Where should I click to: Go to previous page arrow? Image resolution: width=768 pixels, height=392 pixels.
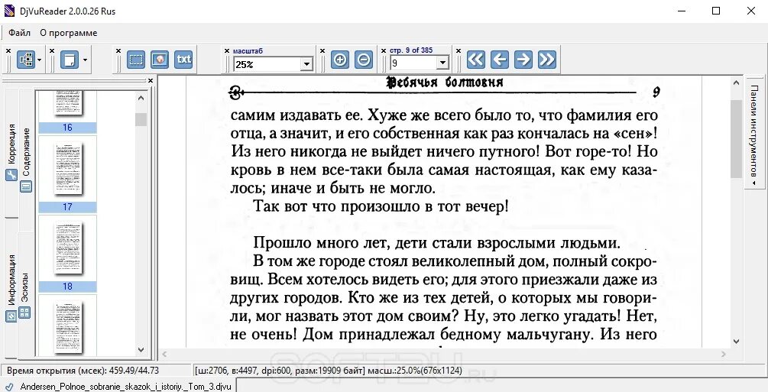(499, 60)
